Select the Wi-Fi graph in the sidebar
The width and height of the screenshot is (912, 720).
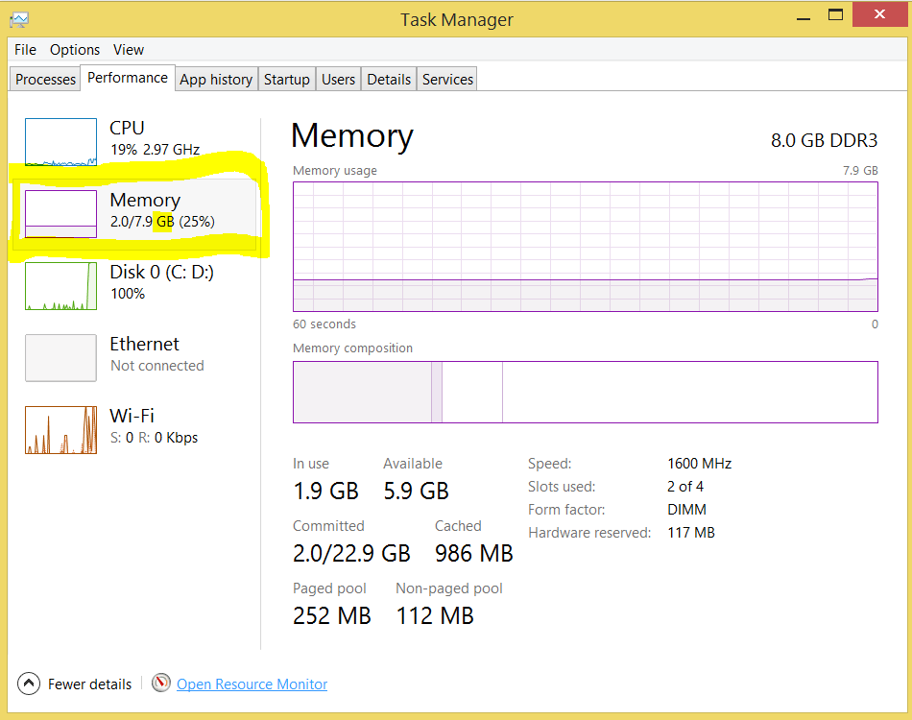pos(60,429)
